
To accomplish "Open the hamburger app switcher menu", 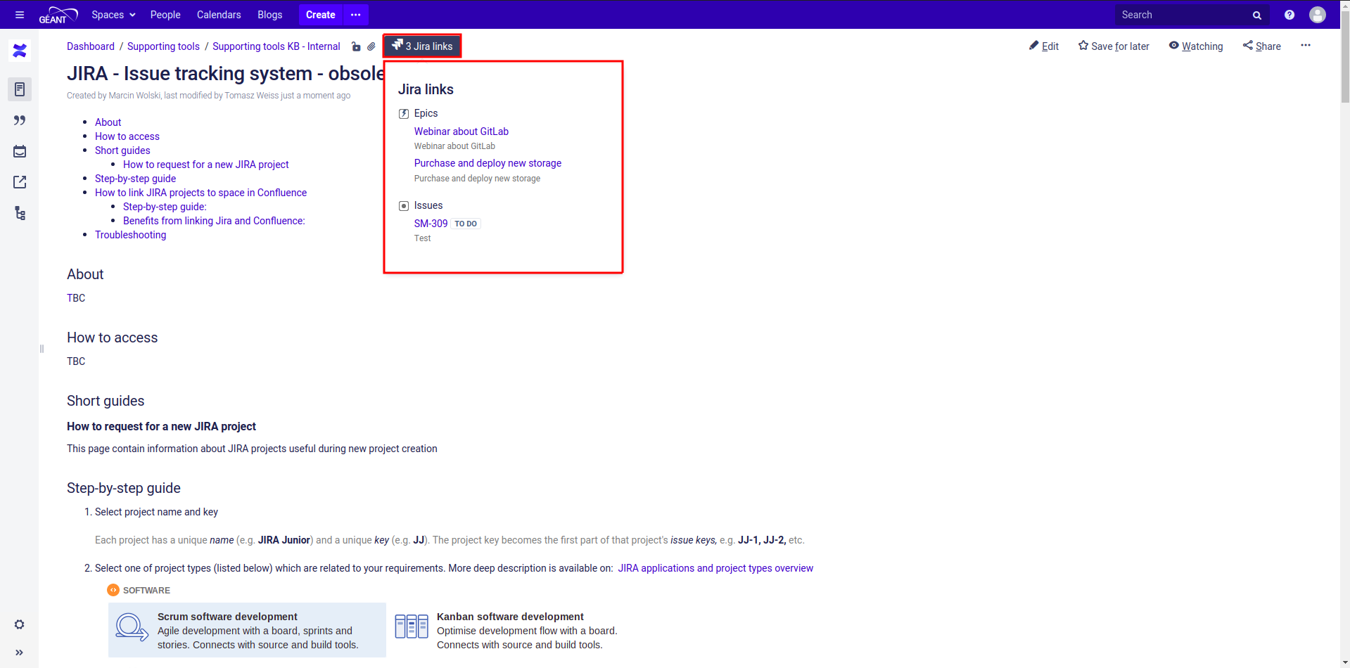I will click(20, 15).
